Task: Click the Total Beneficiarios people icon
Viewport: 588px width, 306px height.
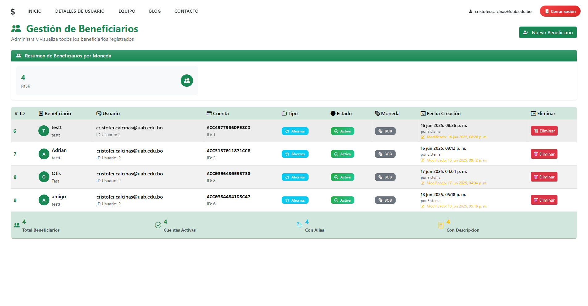Action: click(17, 225)
